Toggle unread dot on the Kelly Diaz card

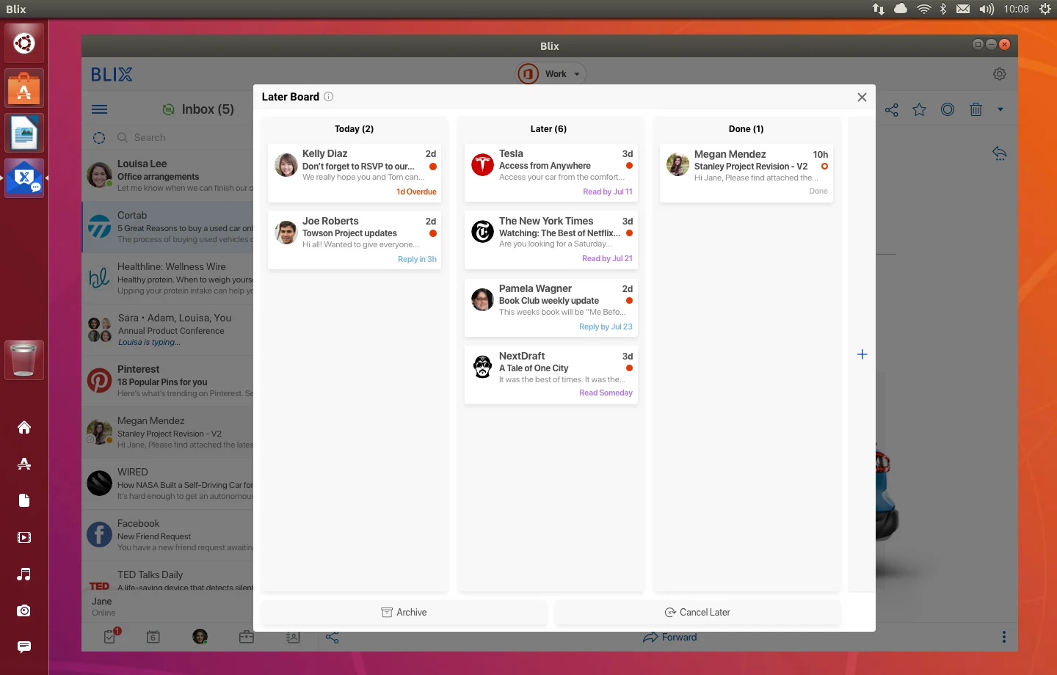coord(433,167)
